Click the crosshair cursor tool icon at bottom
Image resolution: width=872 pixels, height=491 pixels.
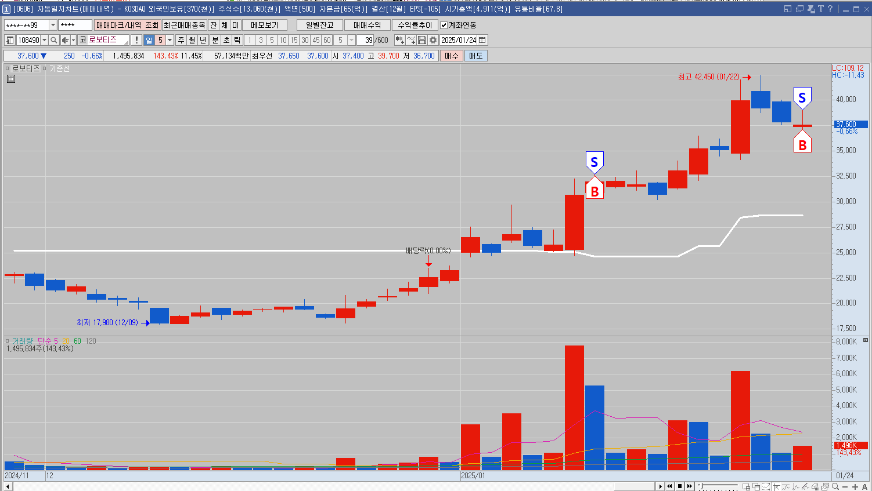pos(776,486)
